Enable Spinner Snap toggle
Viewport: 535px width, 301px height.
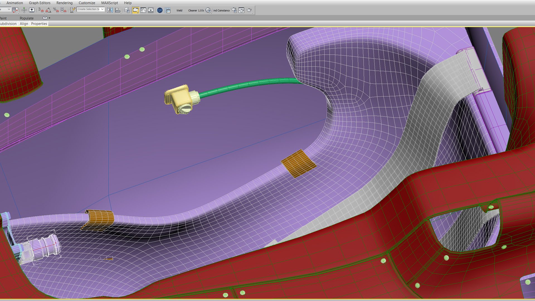[x=63, y=10]
